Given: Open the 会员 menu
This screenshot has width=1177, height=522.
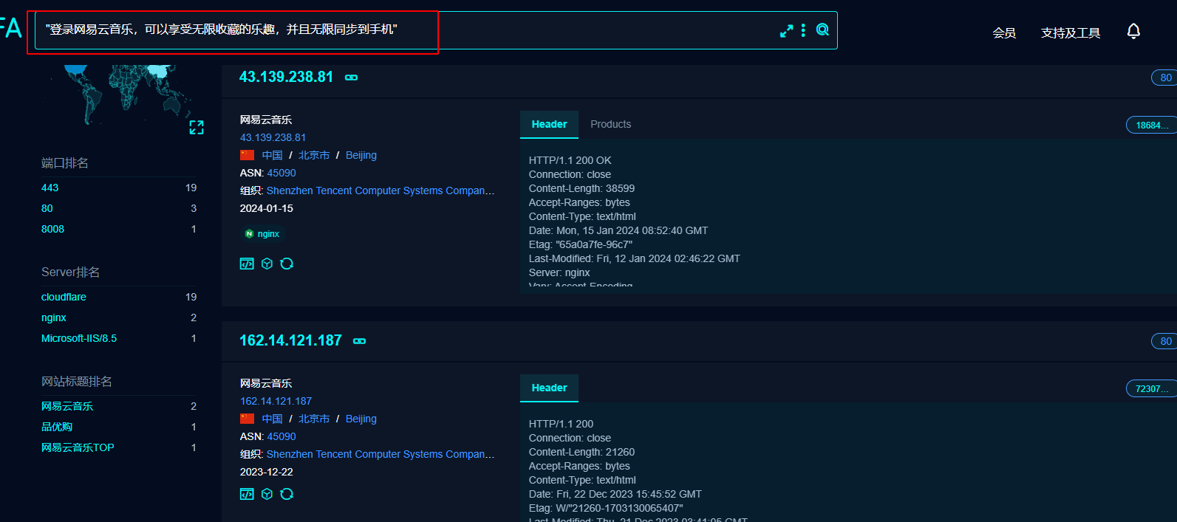Looking at the screenshot, I should (x=1004, y=32).
